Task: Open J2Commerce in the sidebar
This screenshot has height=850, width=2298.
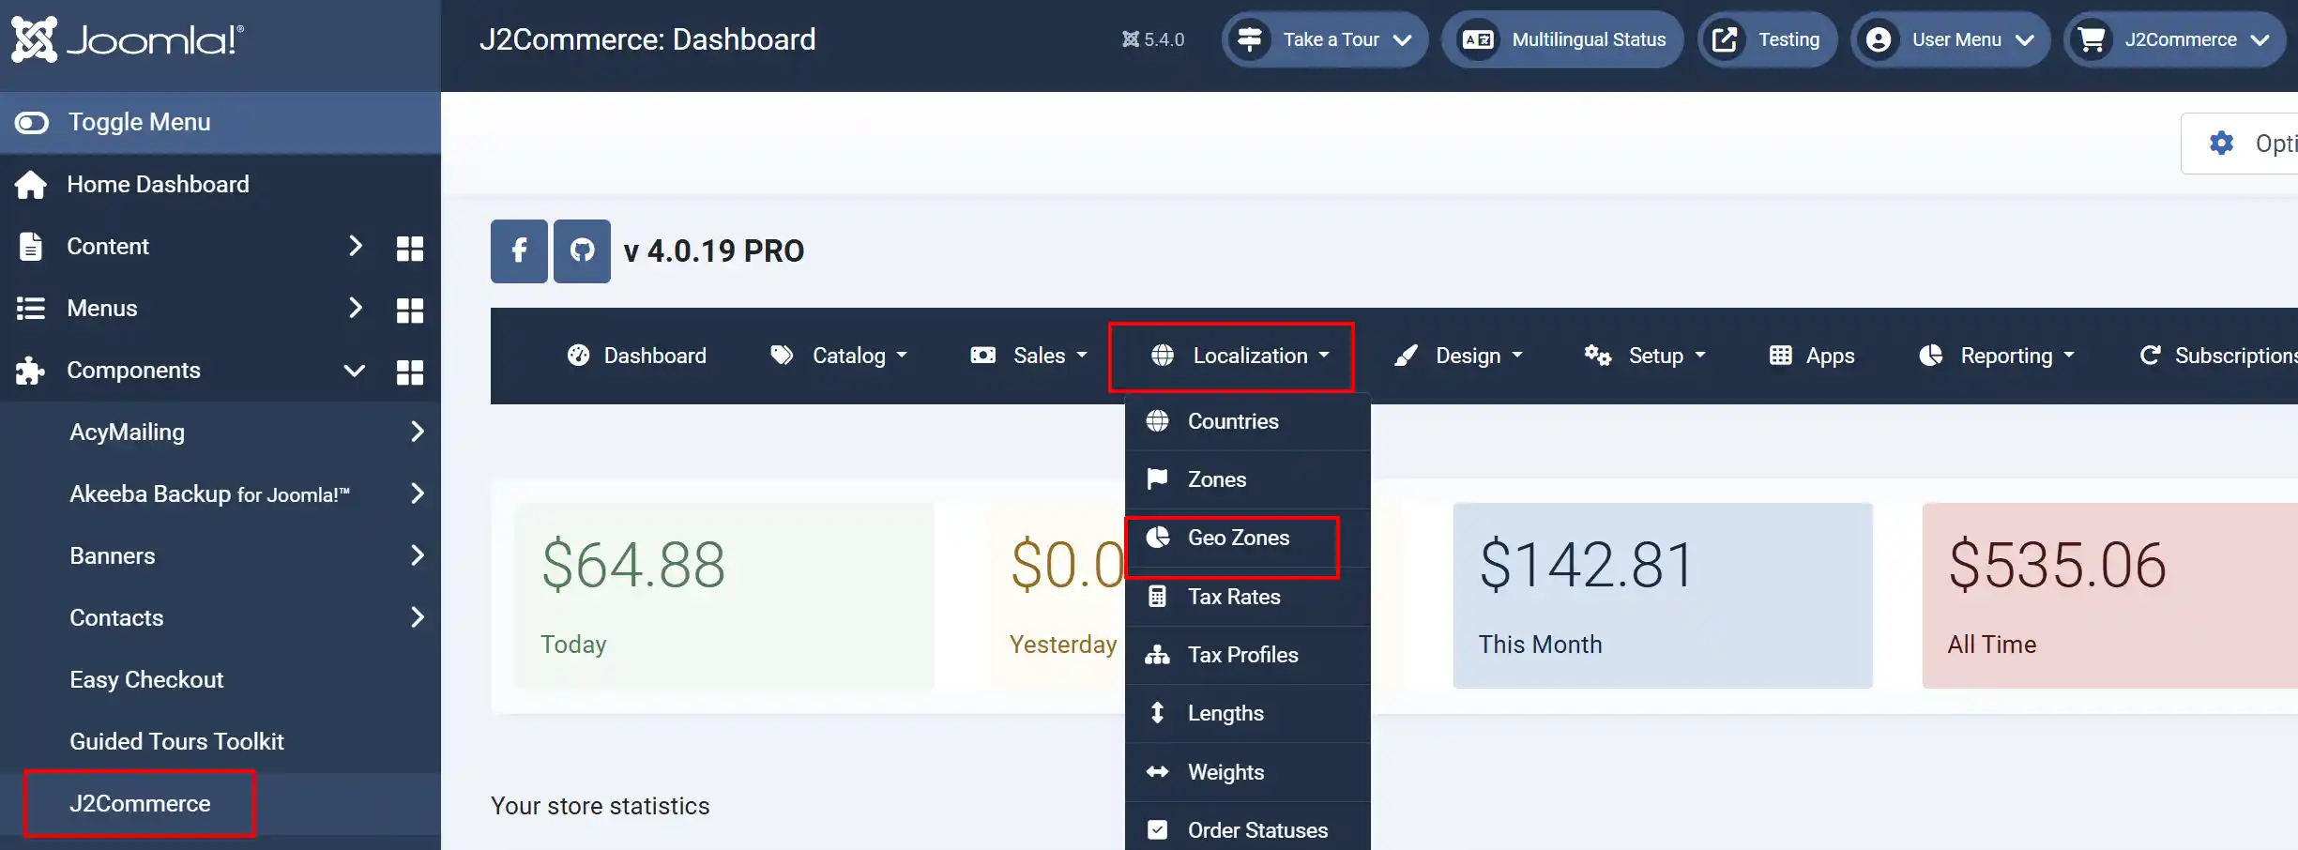Action: coord(140,803)
